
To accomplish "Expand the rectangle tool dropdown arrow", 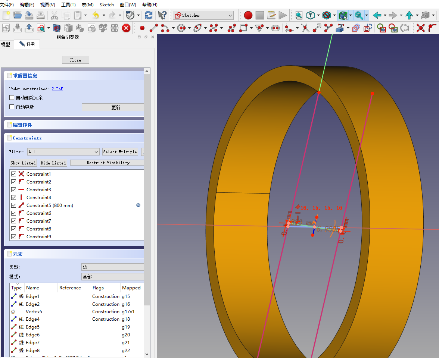I will pos(251,28).
